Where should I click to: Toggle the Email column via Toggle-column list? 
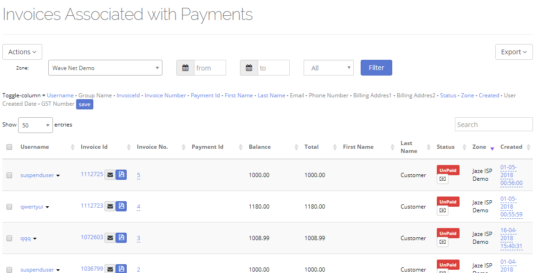tap(297, 95)
